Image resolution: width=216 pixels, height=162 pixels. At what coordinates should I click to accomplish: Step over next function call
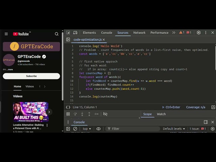coord(75,114)
